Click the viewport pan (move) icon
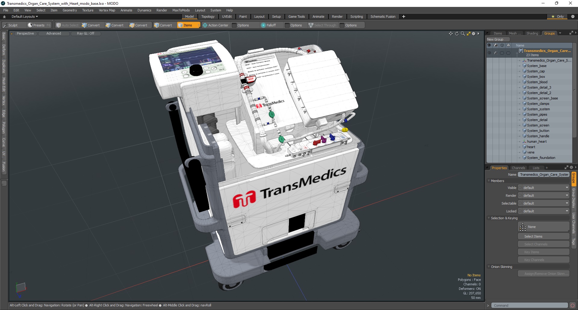 coord(451,34)
